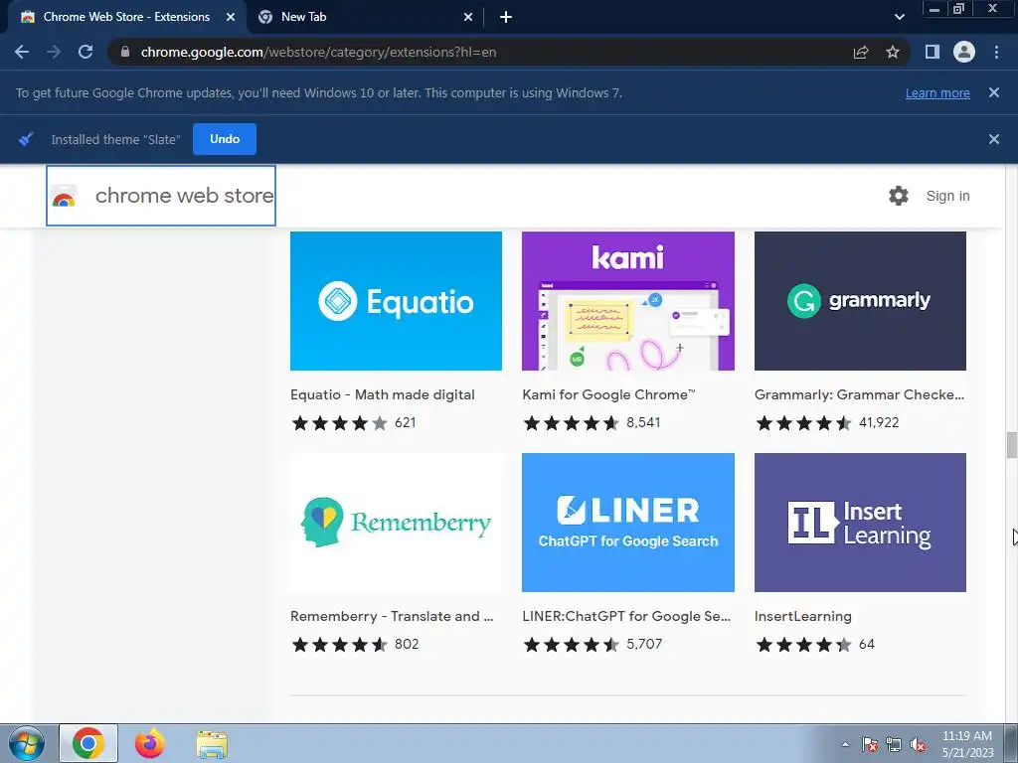
Task: Click the Action Center flag icon
Action: point(869,745)
